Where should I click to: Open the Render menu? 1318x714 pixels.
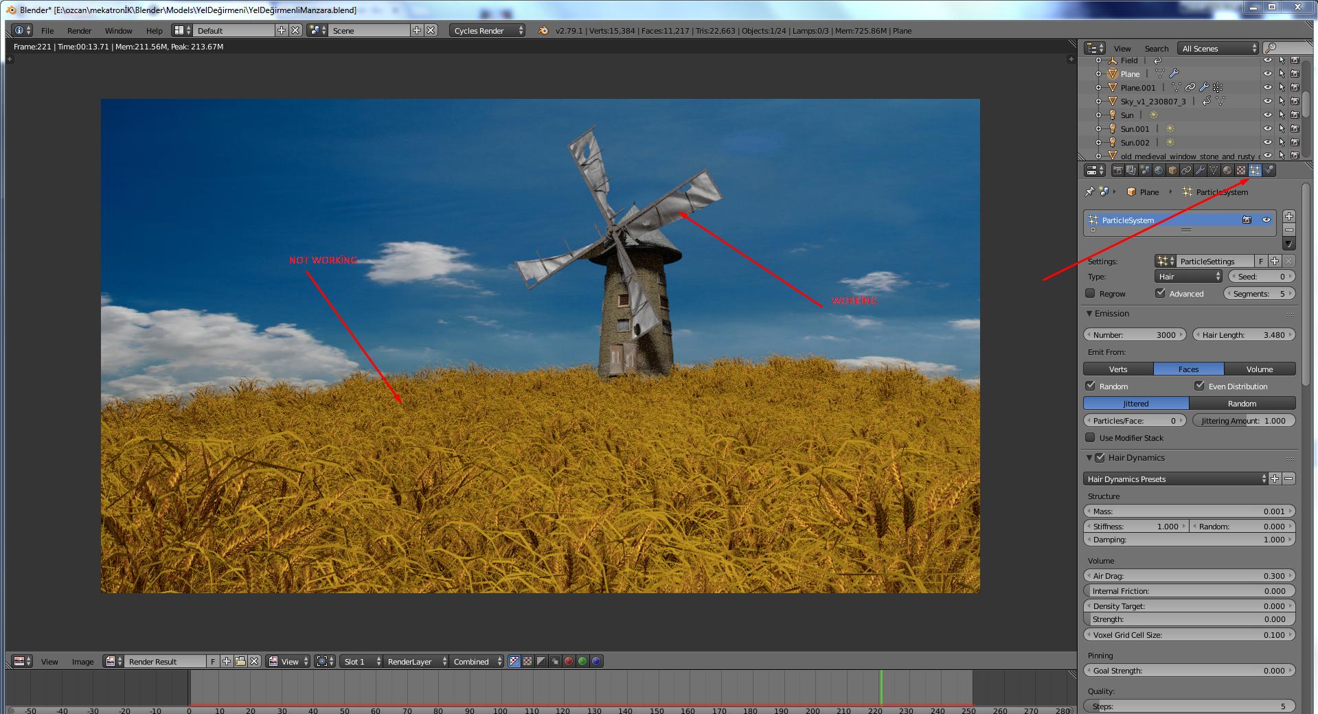(x=79, y=30)
